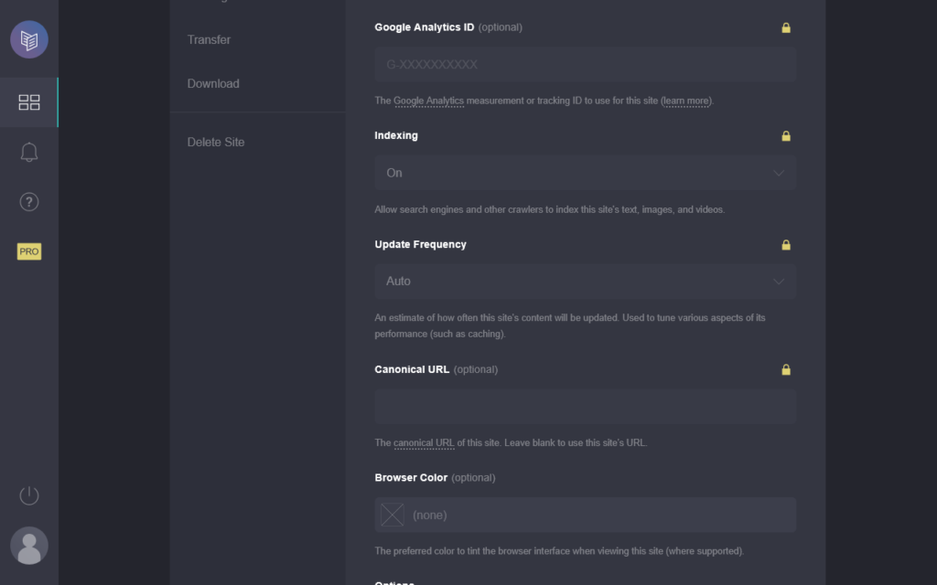Click the lock icon beside Canonical URL
This screenshot has width=937, height=585.
[786, 369]
